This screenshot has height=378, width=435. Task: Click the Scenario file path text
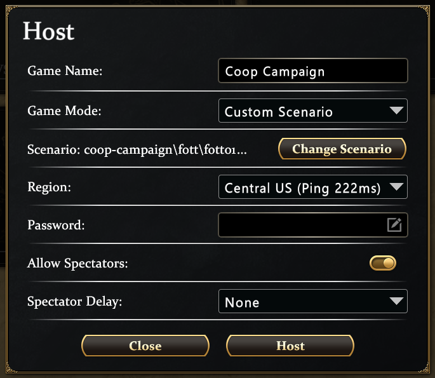[137, 149]
